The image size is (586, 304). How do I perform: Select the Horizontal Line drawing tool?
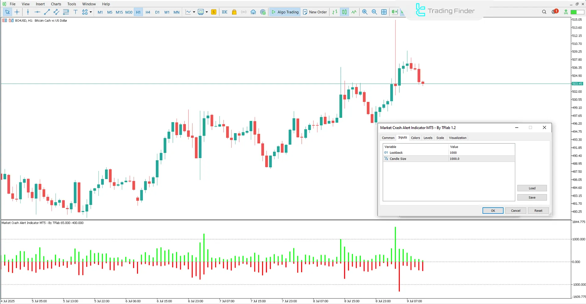click(x=37, y=12)
